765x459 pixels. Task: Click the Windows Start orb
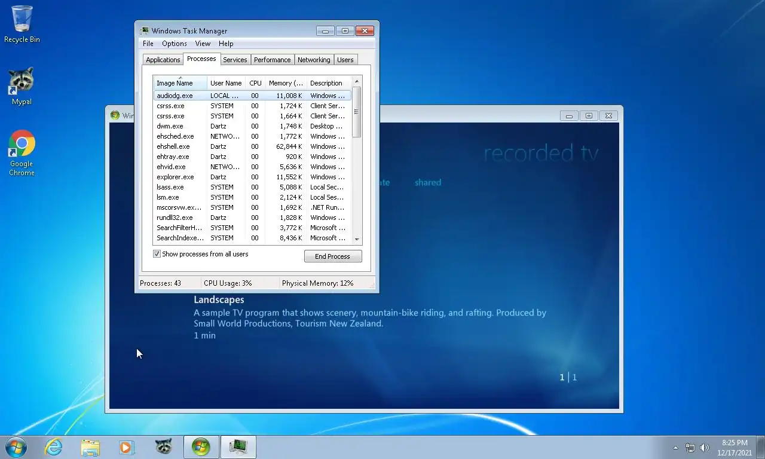16,446
